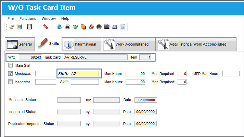Check the Inspector checkbox
Image resolution: width=244 pixels, height=137 pixels.
[10, 82]
